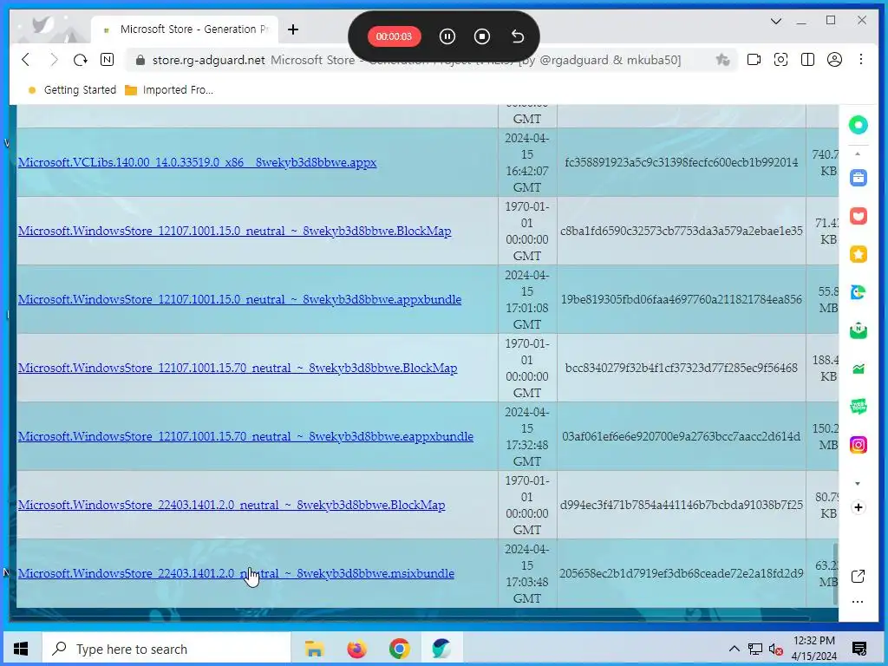Download WindowsStore 12107.1001.15.70 eappxbundle file
The width and height of the screenshot is (888, 666).
pos(245,437)
